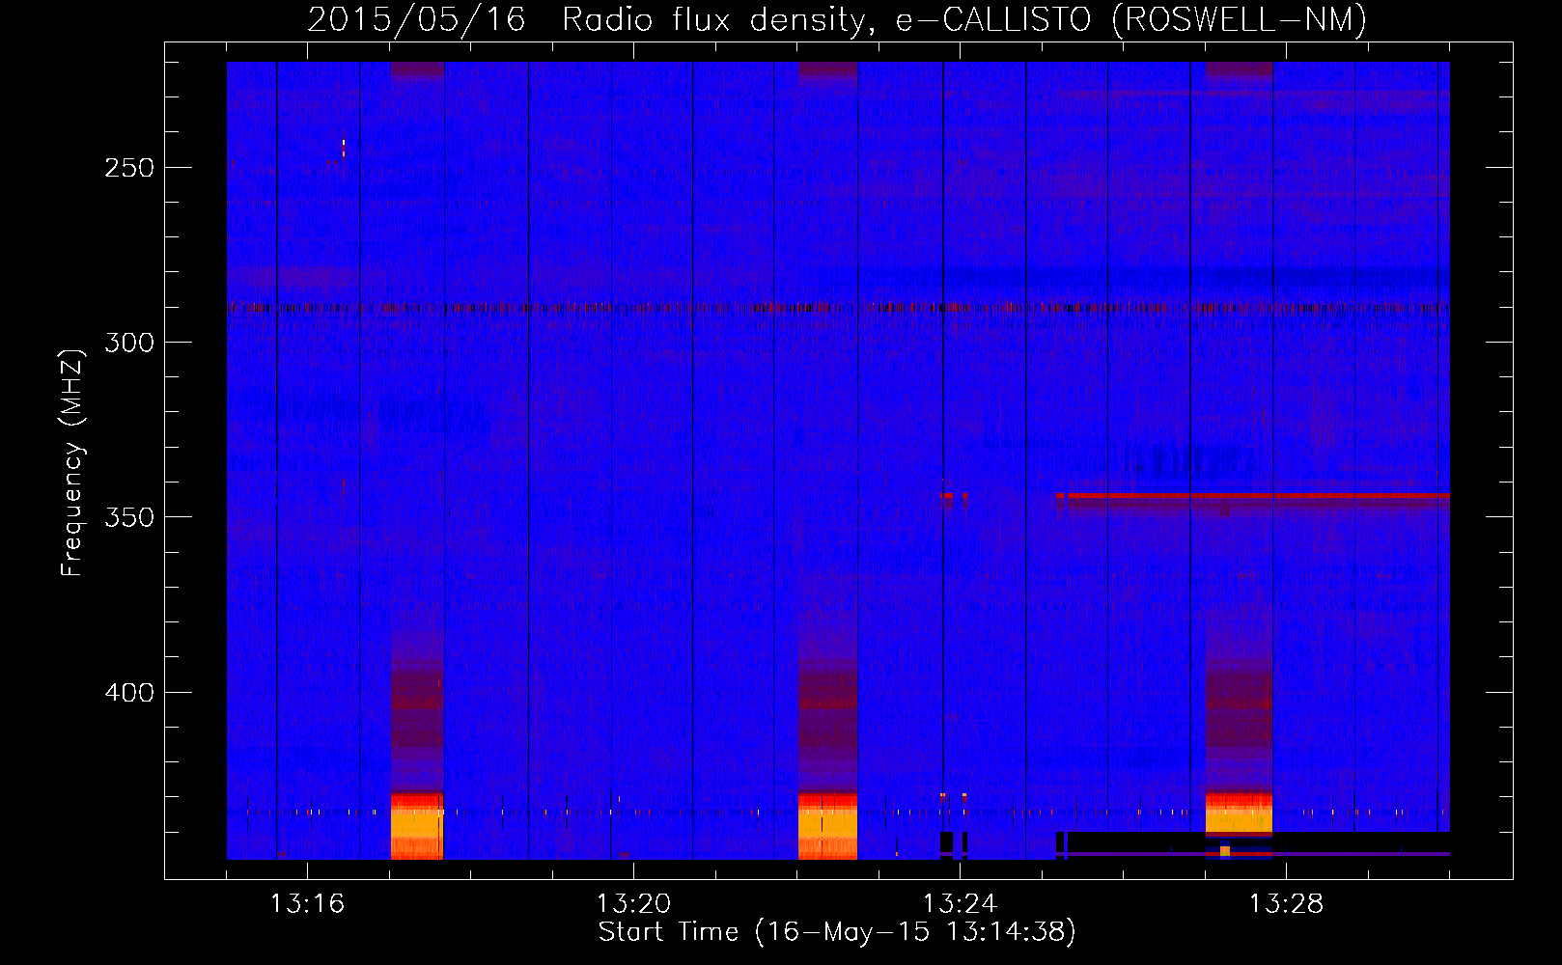Click the 13:16 time tick label
The image size is (1562, 965).
tap(307, 904)
